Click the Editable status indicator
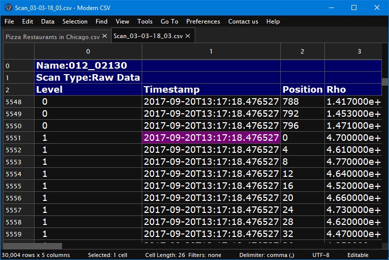This screenshot has height=260, width=389. (x=358, y=255)
